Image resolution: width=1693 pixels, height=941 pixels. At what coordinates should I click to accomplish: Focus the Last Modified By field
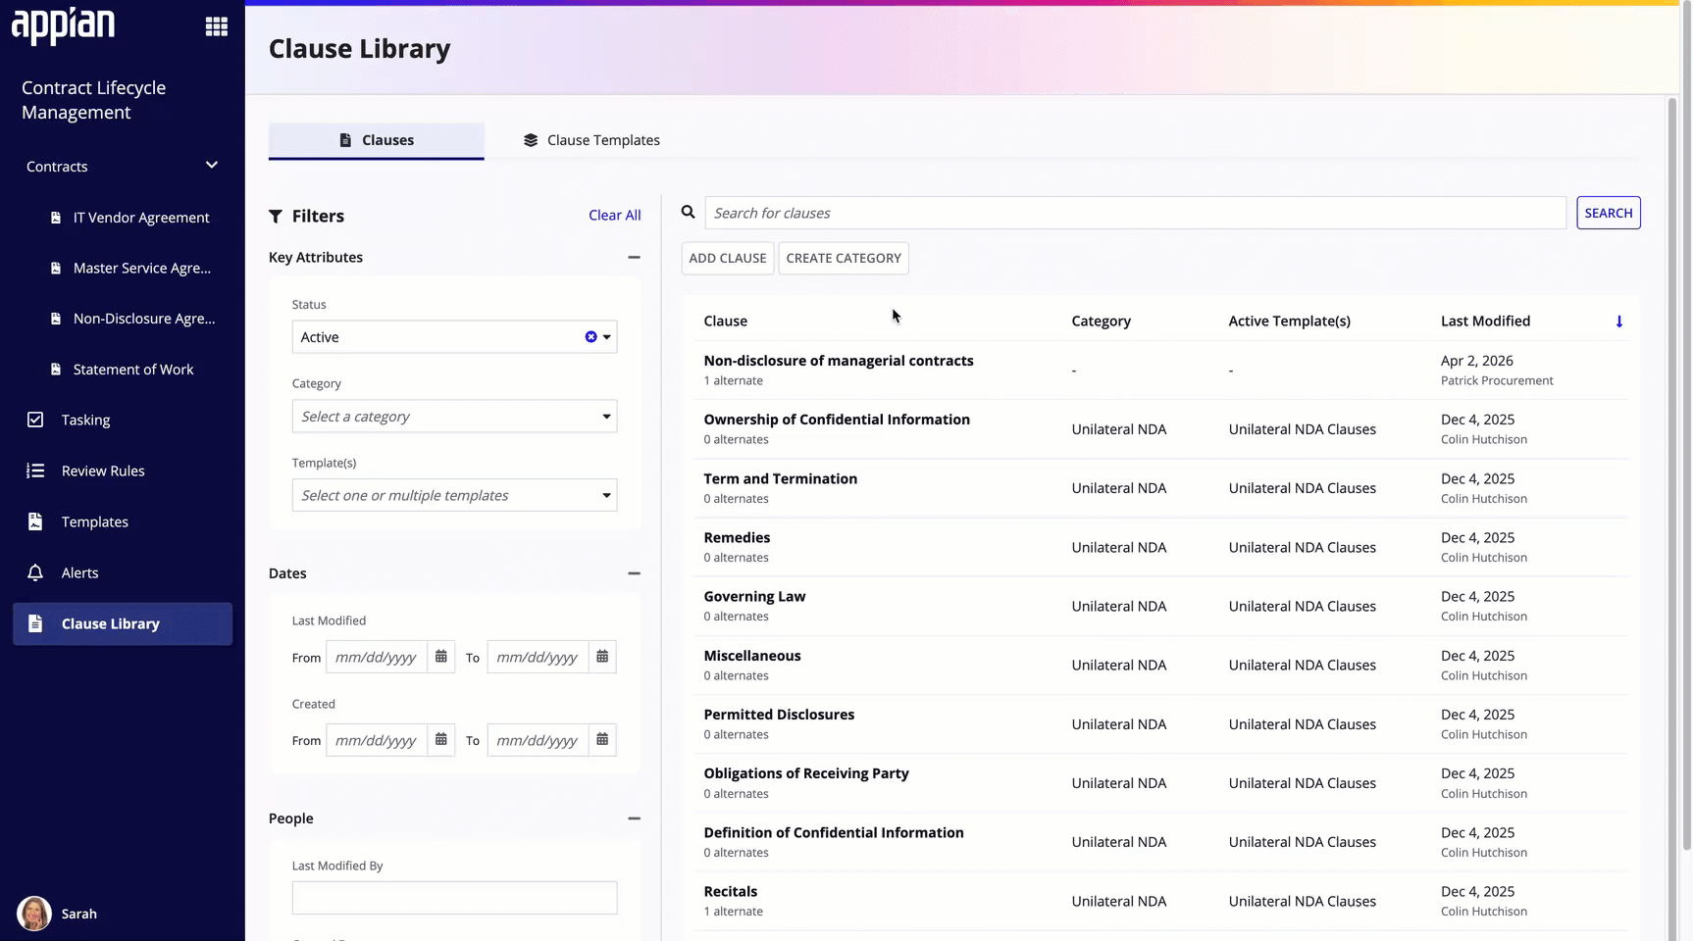coord(454,898)
